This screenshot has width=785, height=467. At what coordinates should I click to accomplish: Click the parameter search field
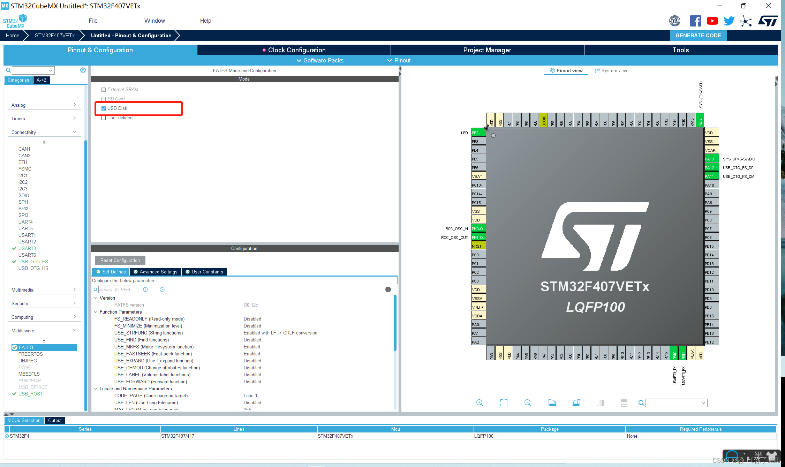coord(118,289)
